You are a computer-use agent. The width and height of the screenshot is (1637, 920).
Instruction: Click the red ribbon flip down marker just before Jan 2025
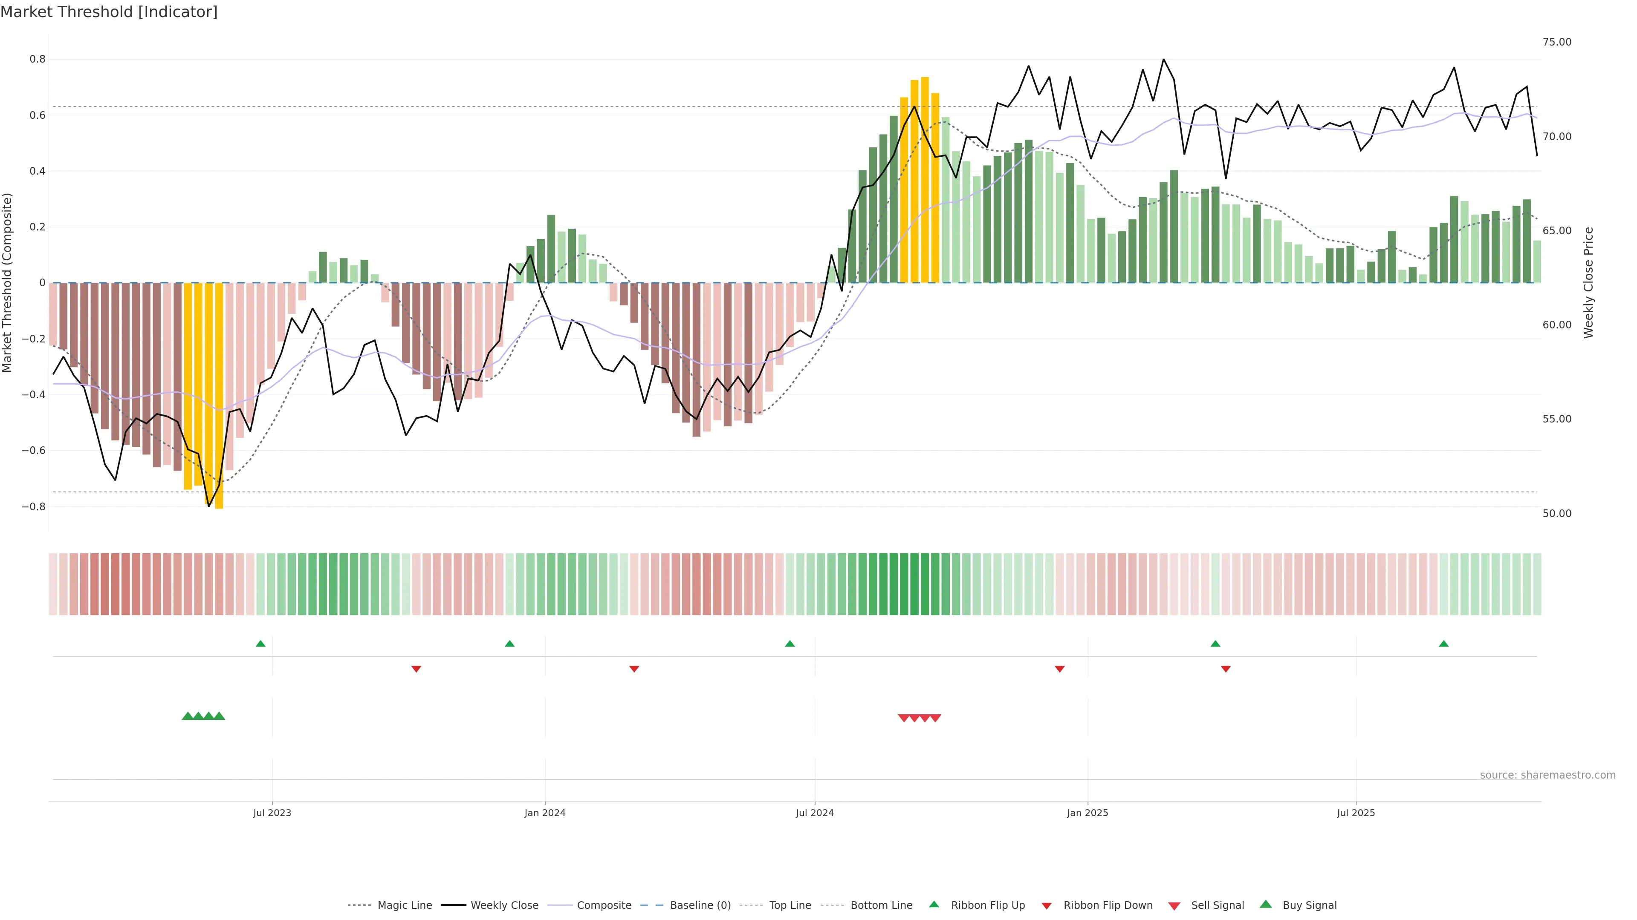pyautogui.click(x=1059, y=669)
